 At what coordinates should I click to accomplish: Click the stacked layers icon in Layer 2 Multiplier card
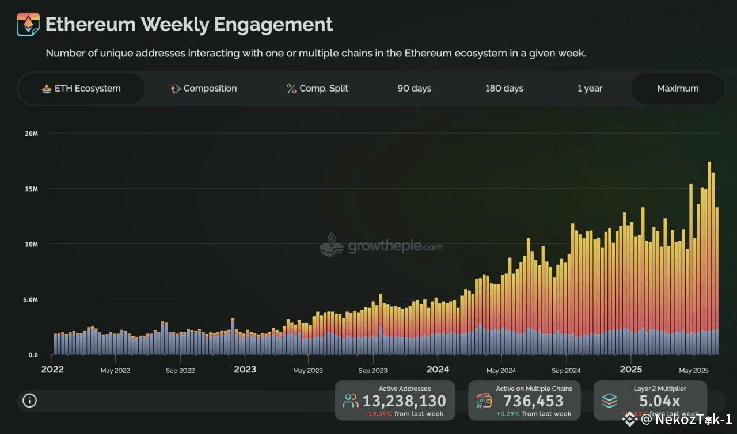click(x=609, y=401)
